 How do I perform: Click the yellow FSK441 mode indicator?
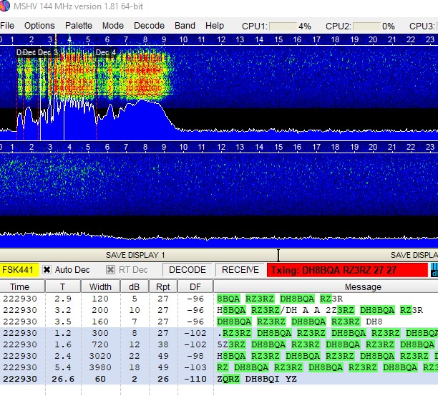click(19, 270)
